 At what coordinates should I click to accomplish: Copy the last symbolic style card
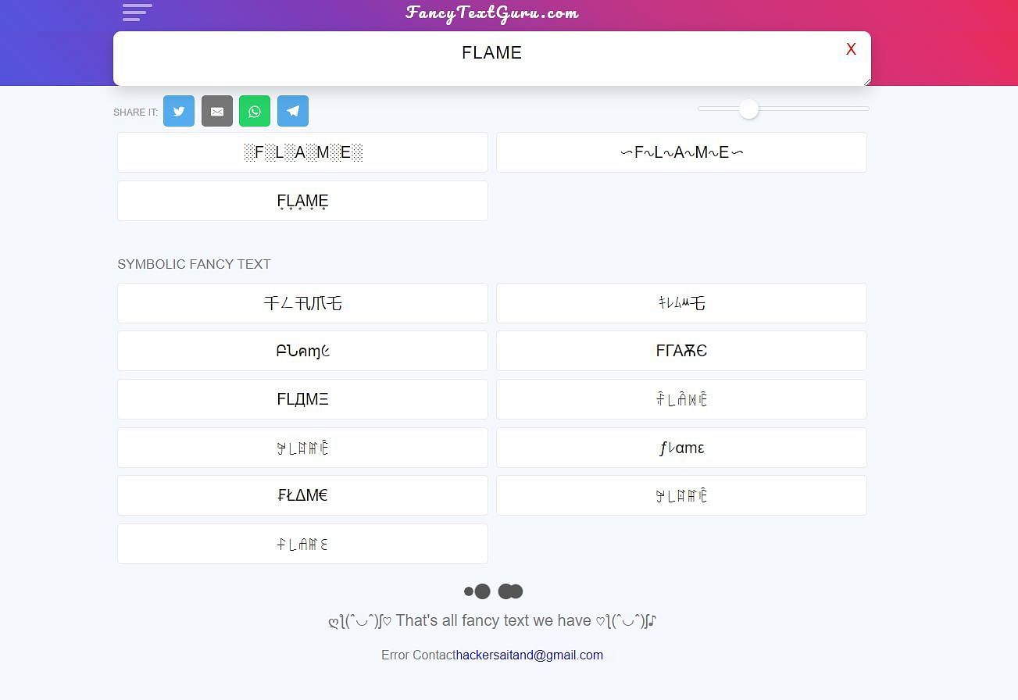pyautogui.click(x=302, y=544)
